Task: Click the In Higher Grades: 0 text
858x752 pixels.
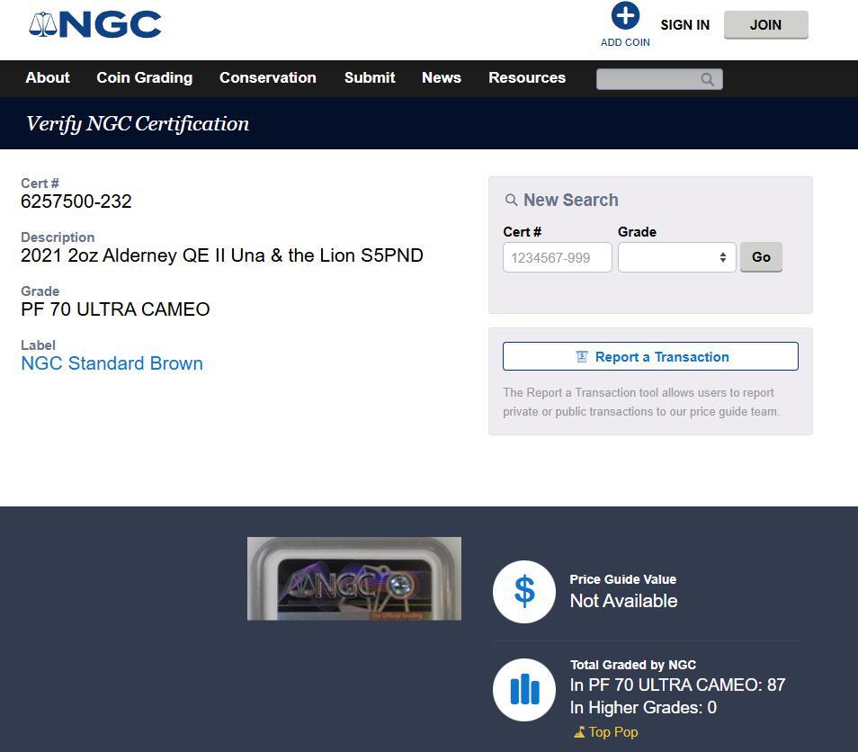Action: click(x=643, y=708)
